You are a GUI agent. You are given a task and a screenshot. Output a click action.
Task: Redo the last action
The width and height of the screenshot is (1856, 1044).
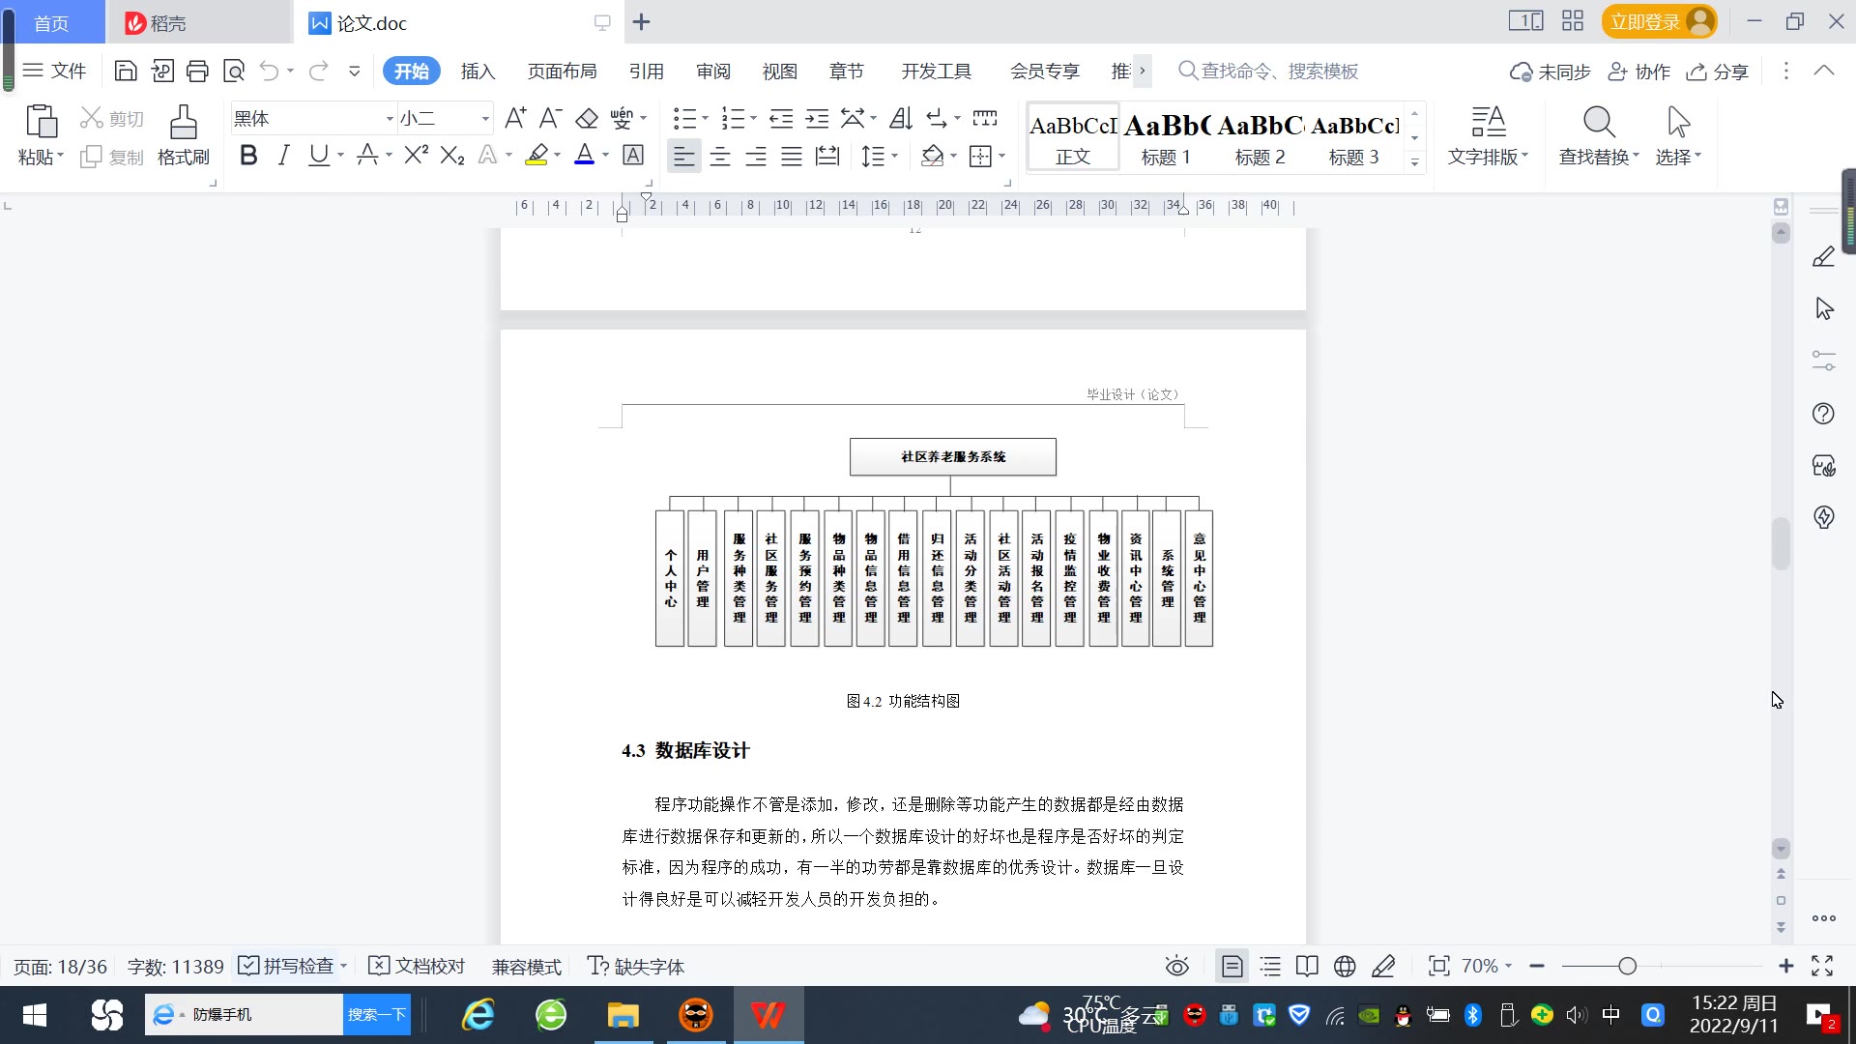click(318, 71)
